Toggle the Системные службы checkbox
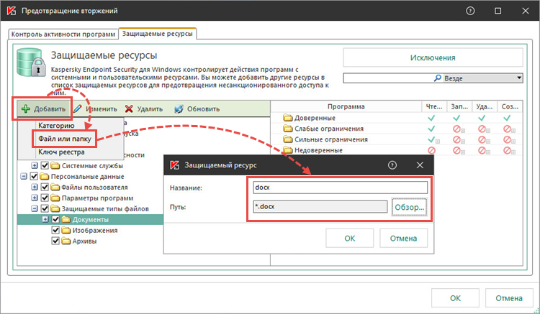This screenshot has width=540, height=314. pos(45,165)
